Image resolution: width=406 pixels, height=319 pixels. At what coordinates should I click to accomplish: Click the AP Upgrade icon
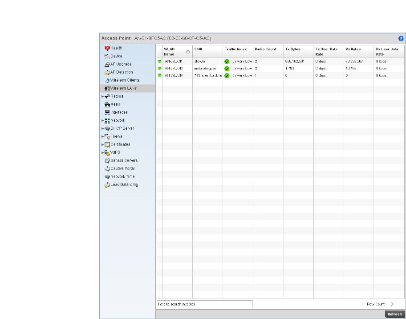[107, 64]
